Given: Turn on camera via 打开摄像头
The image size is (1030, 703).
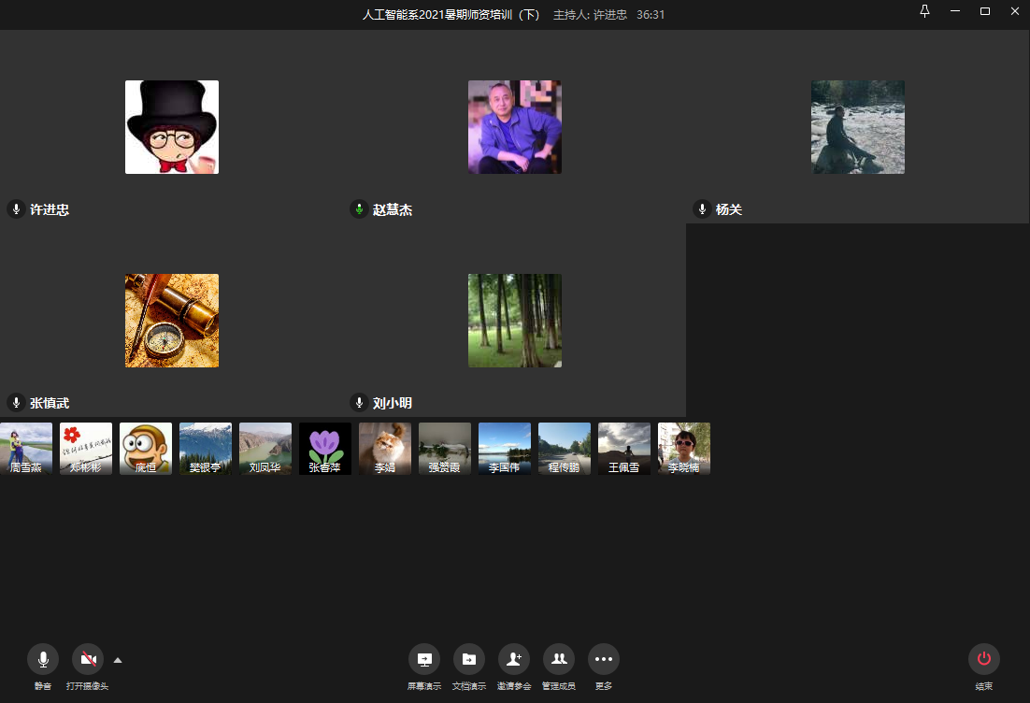Looking at the screenshot, I should (88, 659).
